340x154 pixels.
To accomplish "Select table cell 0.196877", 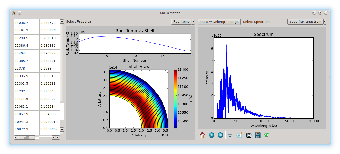I will pyautogui.click(x=50, y=53).
